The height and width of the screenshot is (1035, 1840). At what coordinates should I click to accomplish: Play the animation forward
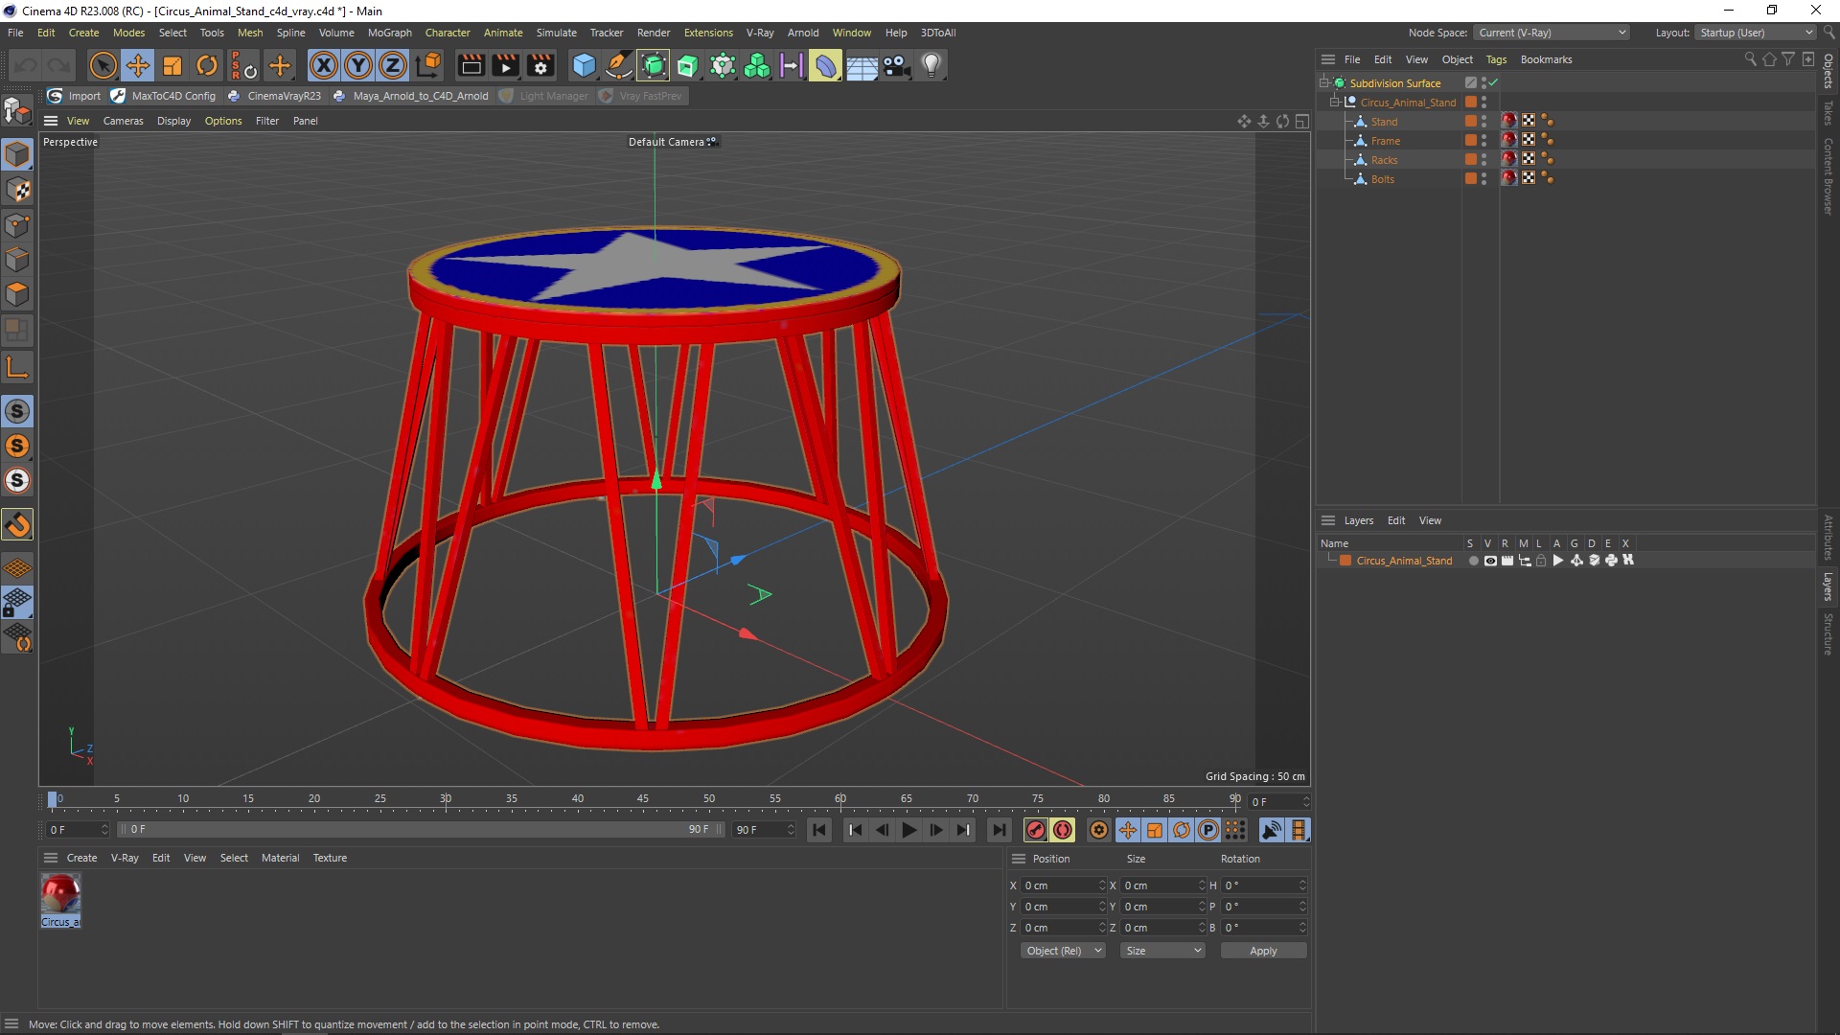click(909, 830)
